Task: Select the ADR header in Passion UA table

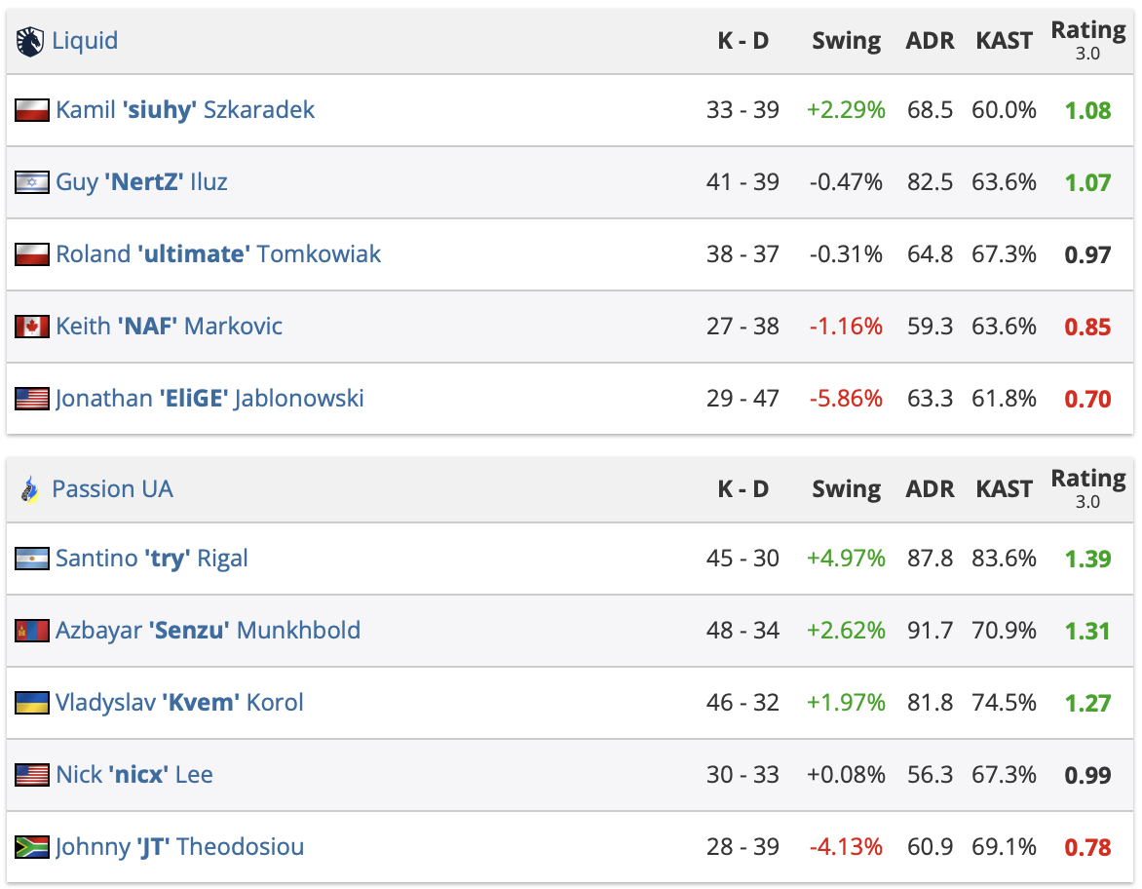Action: tap(930, 489)
